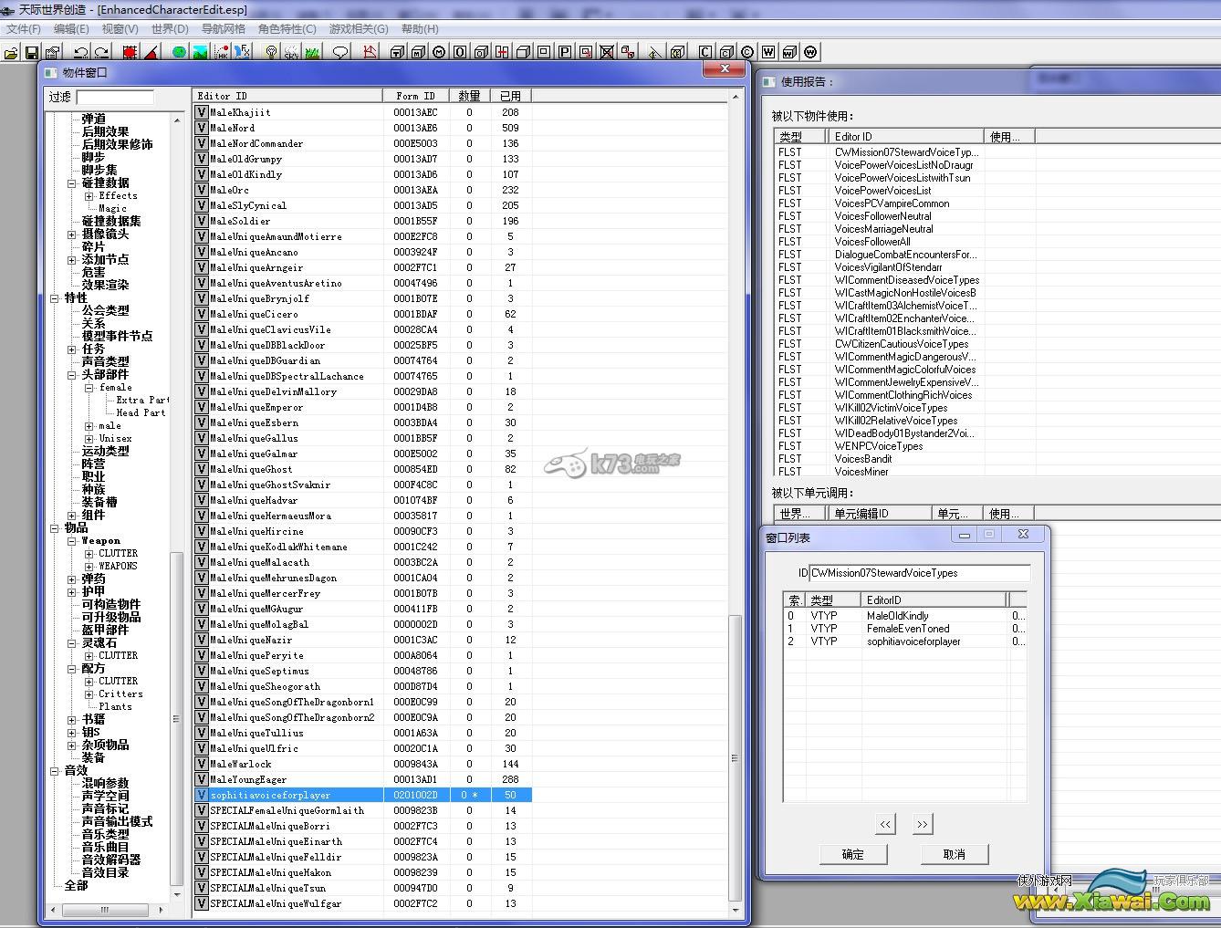Select VoicesFollowerAll in the usage report

coord(872,242)
